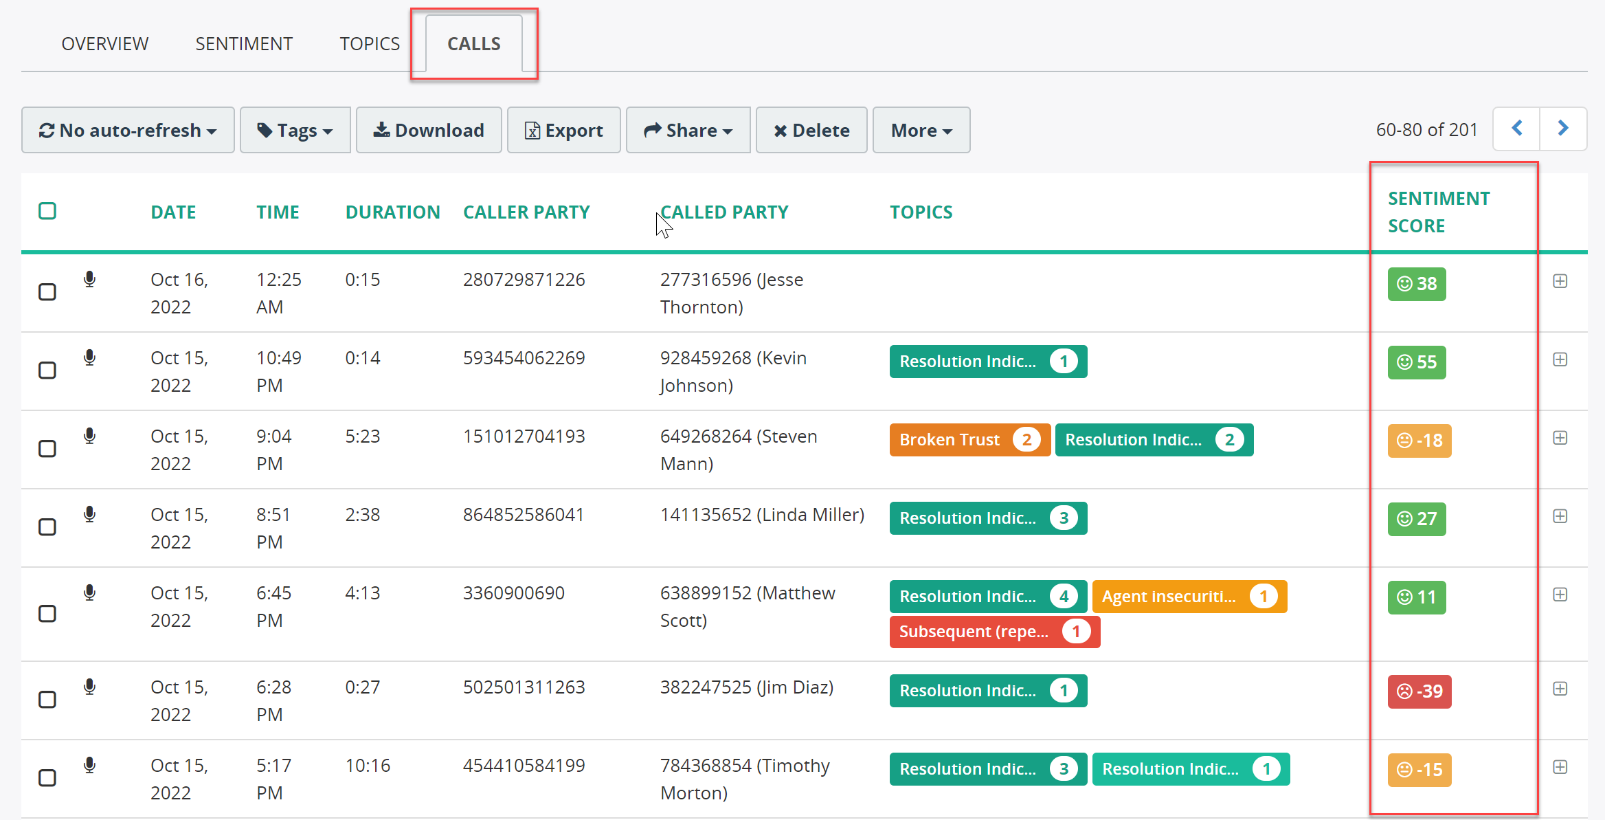Go to previous page of calls

point(1517,129)
